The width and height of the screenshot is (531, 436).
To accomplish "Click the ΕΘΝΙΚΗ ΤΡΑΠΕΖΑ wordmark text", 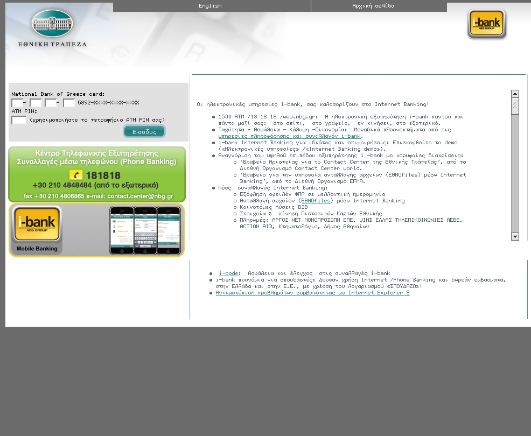I will (x=52, y=44).
